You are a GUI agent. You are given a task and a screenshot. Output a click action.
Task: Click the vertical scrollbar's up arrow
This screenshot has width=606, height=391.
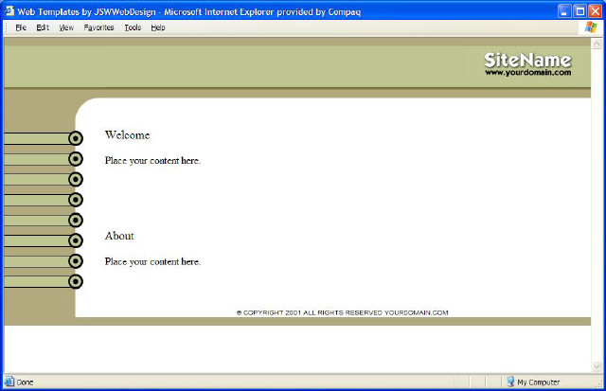click(x=597, y=43)
